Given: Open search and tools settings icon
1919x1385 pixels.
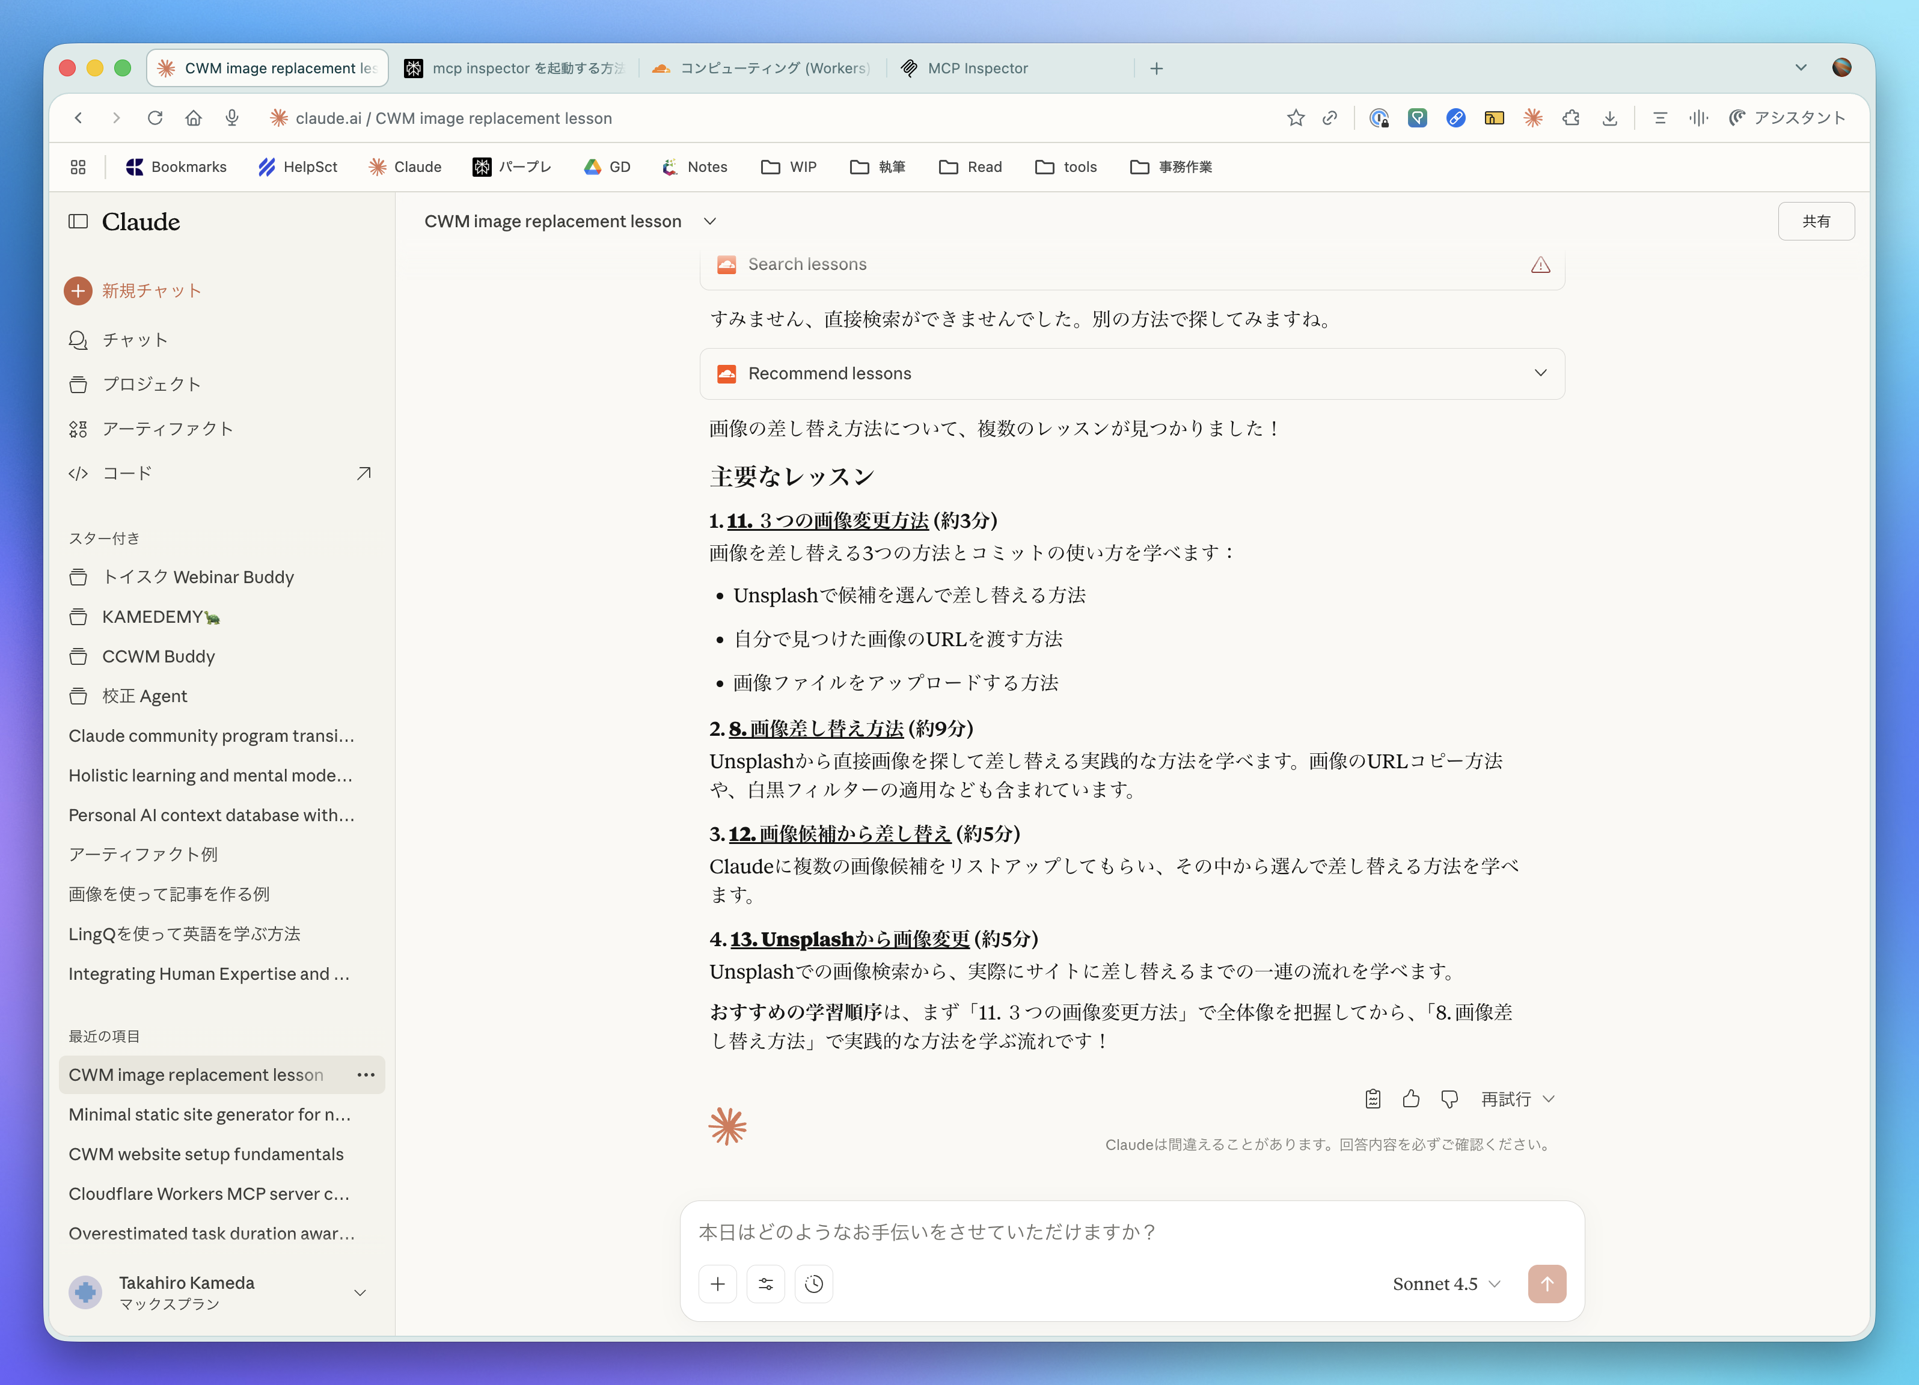Looking at the screenshot, I should (766, 1283).
